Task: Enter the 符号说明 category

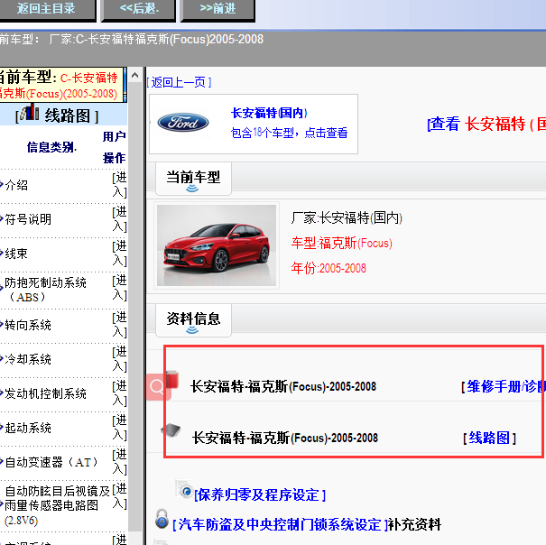Action: 119,219
